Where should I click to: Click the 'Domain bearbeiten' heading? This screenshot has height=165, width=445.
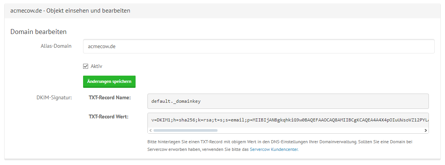[38, 31]
